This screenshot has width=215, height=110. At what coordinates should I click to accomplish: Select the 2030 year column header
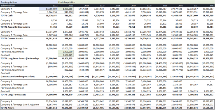(x=181, y=6)
